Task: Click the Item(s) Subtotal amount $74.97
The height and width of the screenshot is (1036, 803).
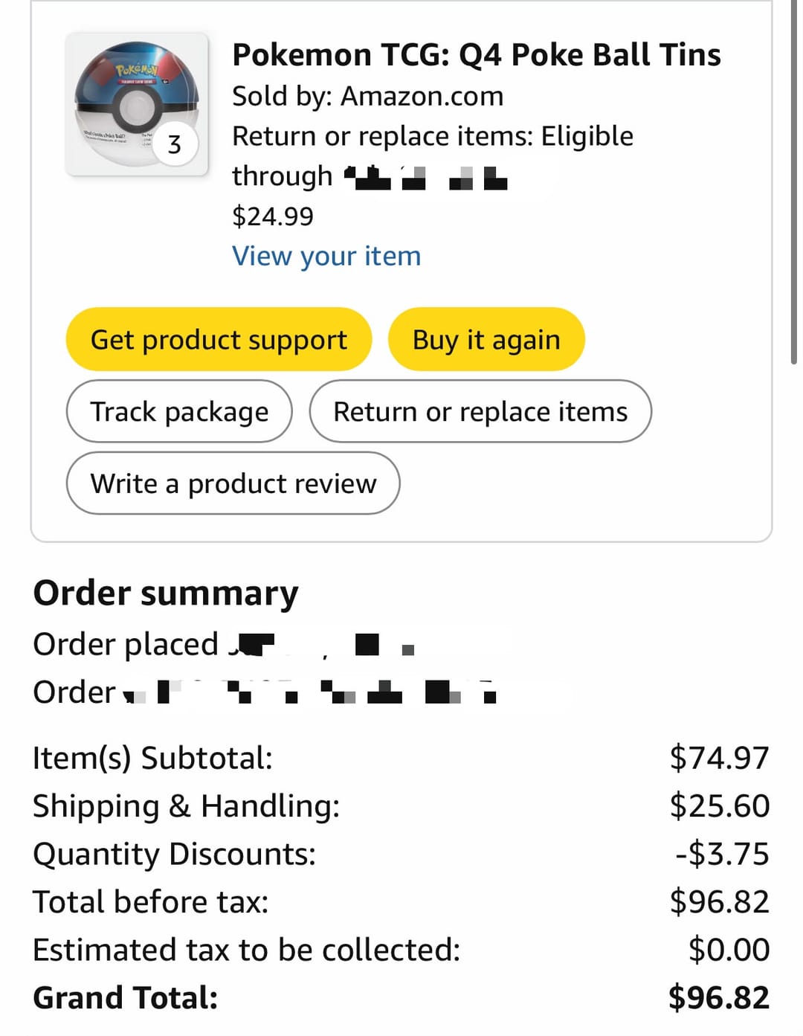Action: click(x=719, y=758)
